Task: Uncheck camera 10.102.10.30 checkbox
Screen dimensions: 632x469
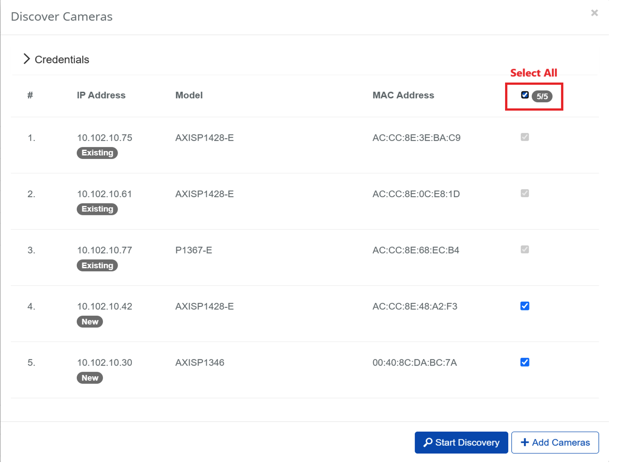Action: point(525,362)
